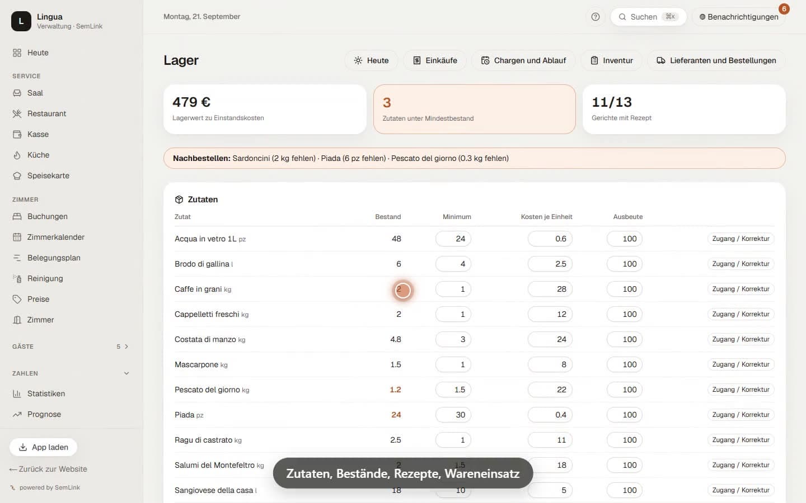Screen dimensions: 806x503
Task: Click the App laden button
Action: pos(43,447)
